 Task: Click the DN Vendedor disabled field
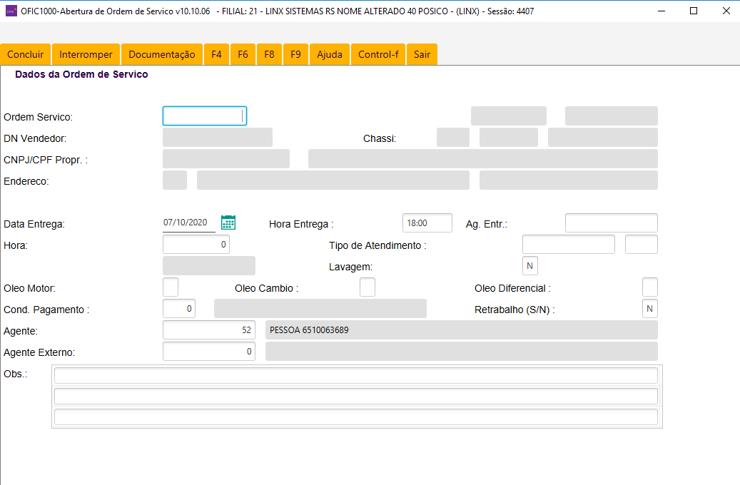[x=218, y=137]
